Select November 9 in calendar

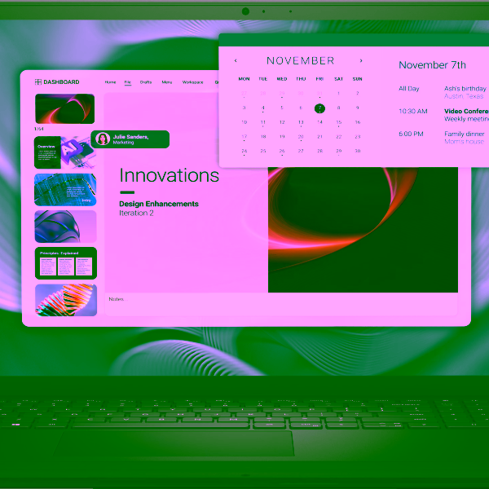(358, 108)
